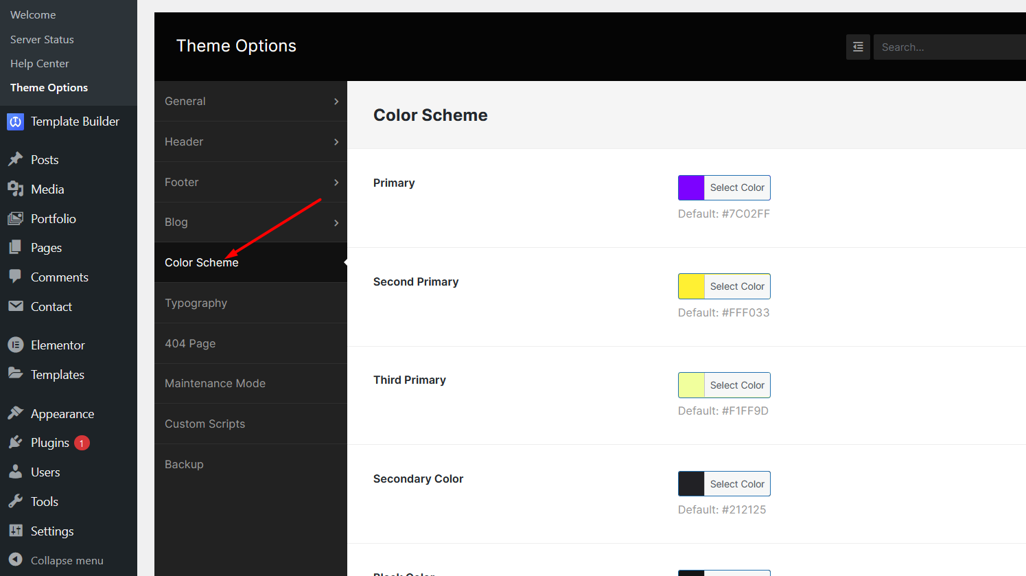
Task: Click the Elementor logo icon
Action: tap(15, 345)
